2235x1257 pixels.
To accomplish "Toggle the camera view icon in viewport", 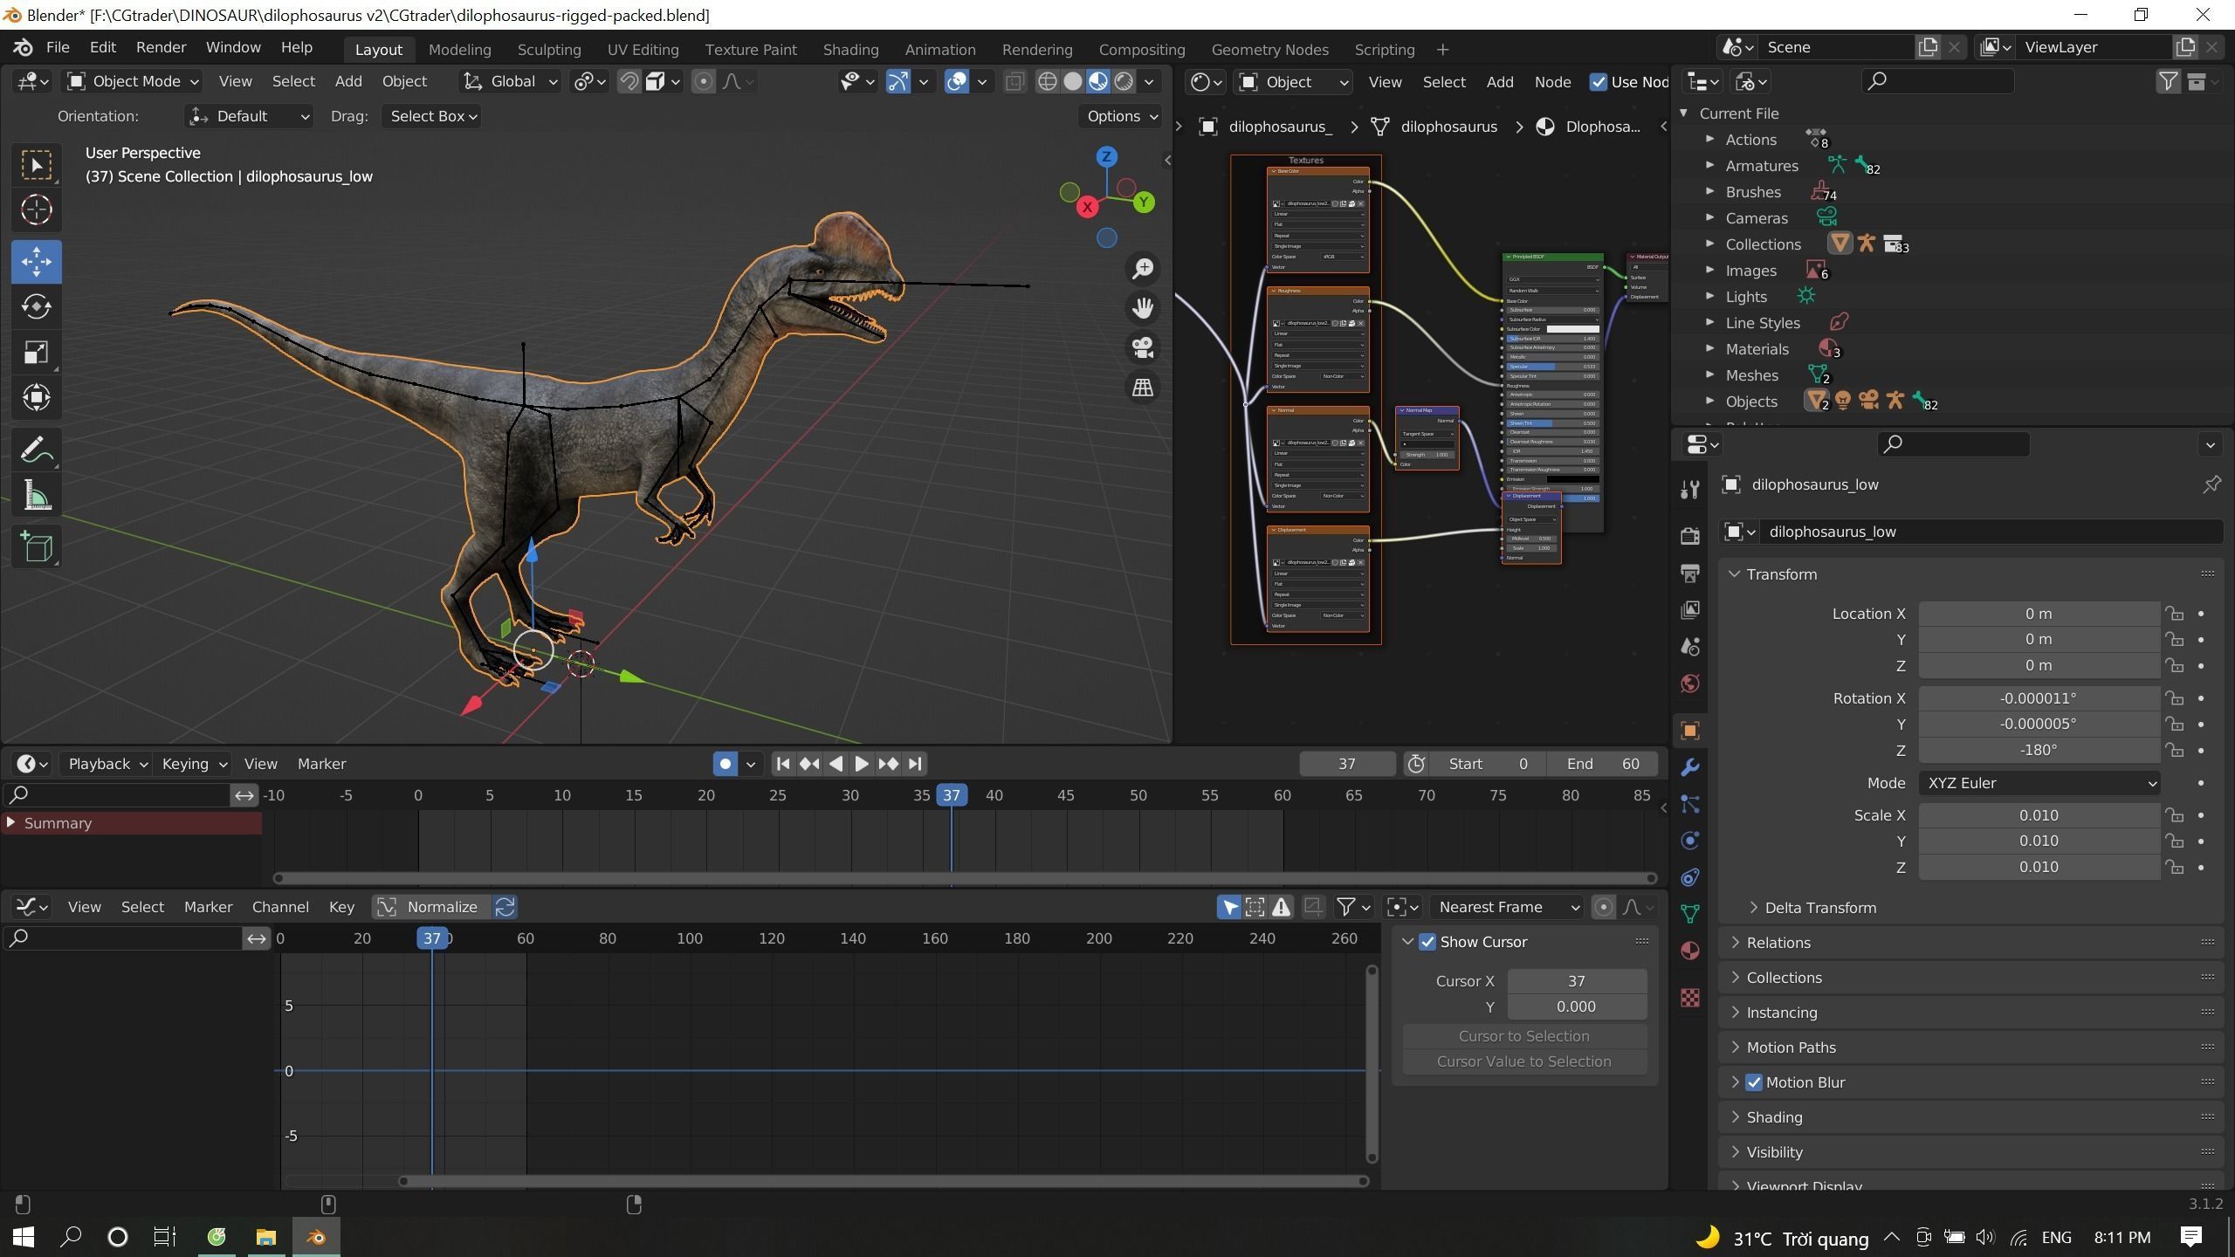I will tap(1143, 347).
